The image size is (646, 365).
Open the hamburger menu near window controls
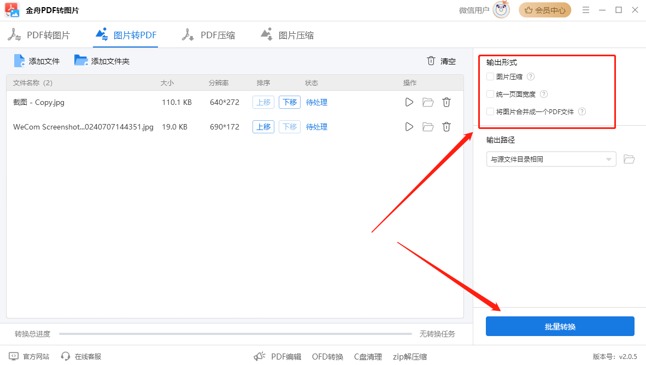585,10
